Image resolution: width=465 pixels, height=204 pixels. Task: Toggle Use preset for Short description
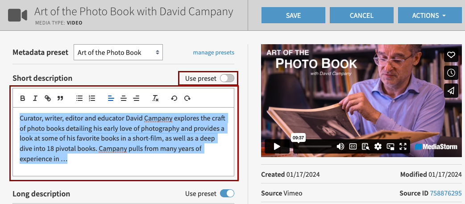coord(227,79)
